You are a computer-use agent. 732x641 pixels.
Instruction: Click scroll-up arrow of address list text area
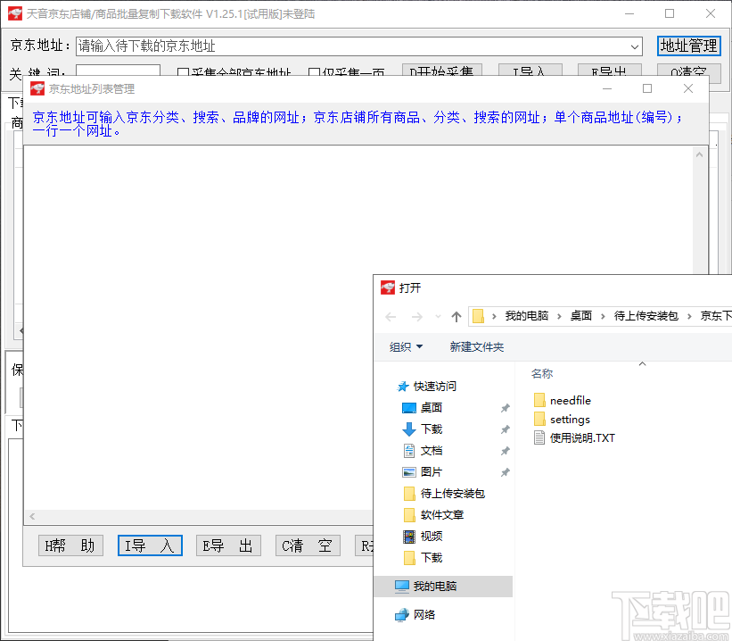pos(699,154)
